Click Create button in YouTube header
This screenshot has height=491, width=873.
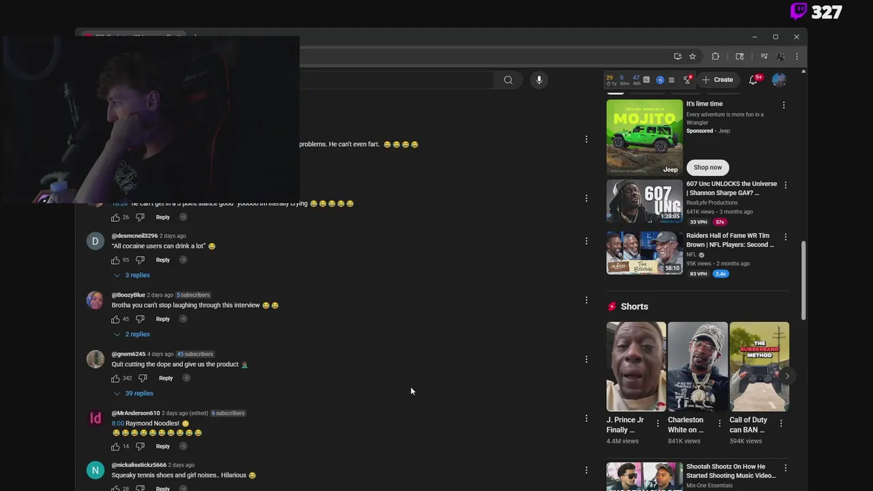click(x=717, y=80)
